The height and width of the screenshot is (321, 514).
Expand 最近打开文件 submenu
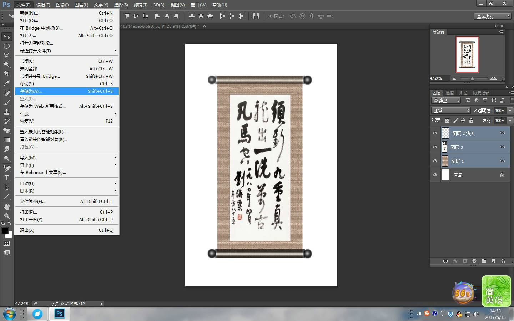66,51
